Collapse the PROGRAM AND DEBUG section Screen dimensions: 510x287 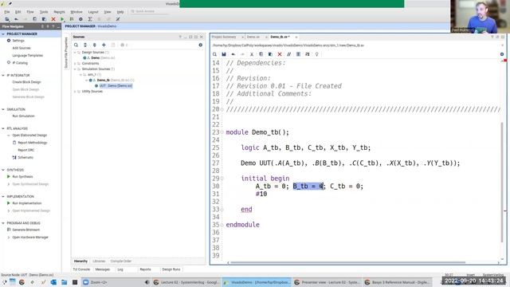pyautogui.click(x=3, y=223)
